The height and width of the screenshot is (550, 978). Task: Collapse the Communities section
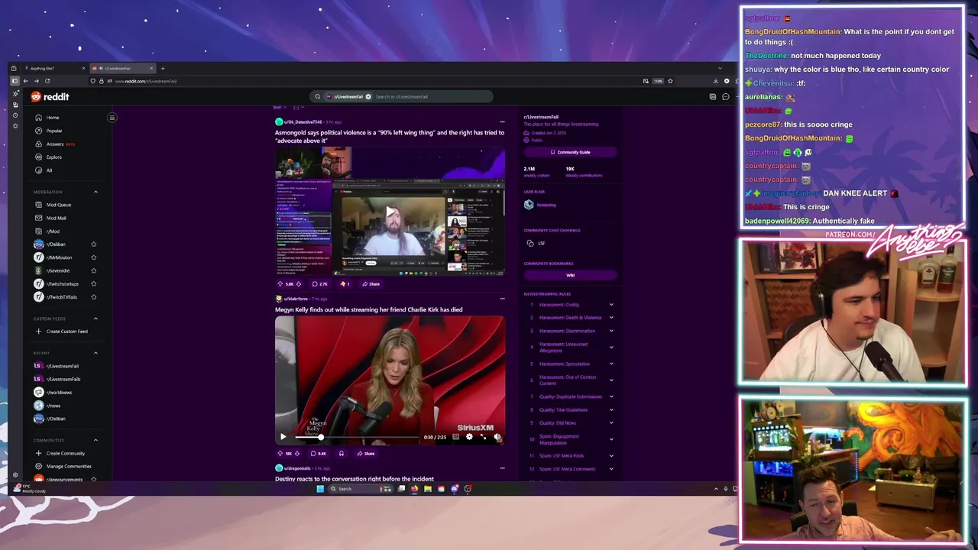coord(96,440)
